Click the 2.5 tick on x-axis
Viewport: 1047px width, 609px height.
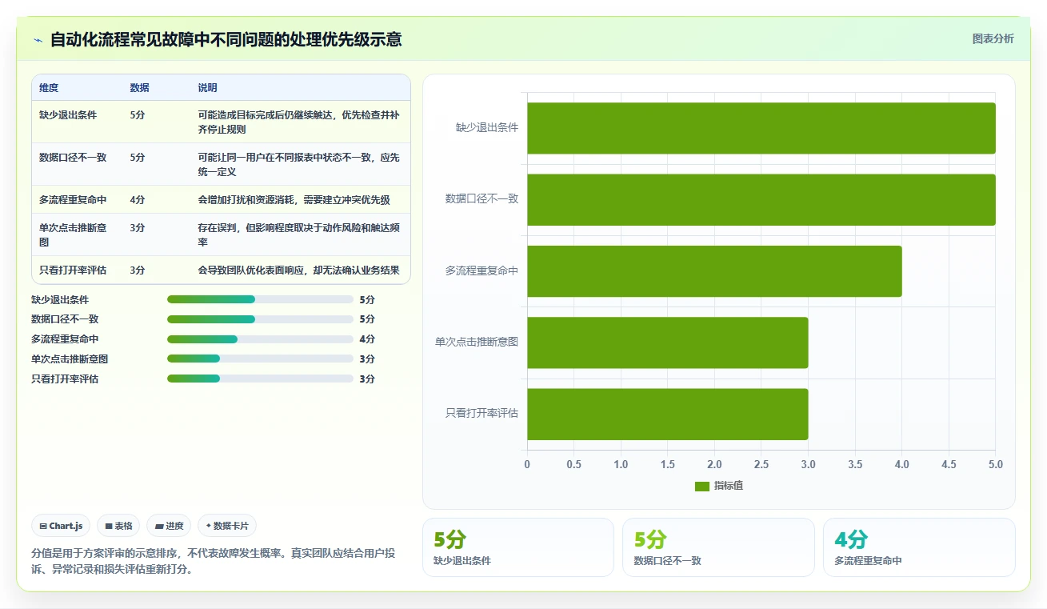[761, 464]
